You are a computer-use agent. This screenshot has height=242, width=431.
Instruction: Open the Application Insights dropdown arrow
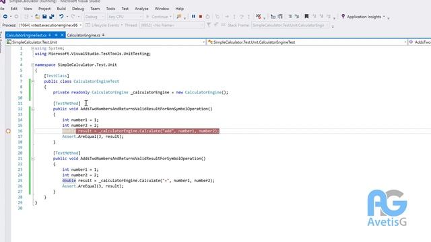[384, 17]
